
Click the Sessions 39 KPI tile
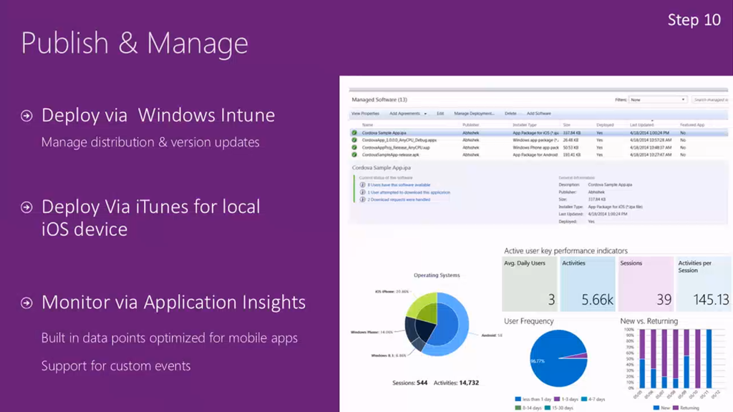[x=646, y=283]
